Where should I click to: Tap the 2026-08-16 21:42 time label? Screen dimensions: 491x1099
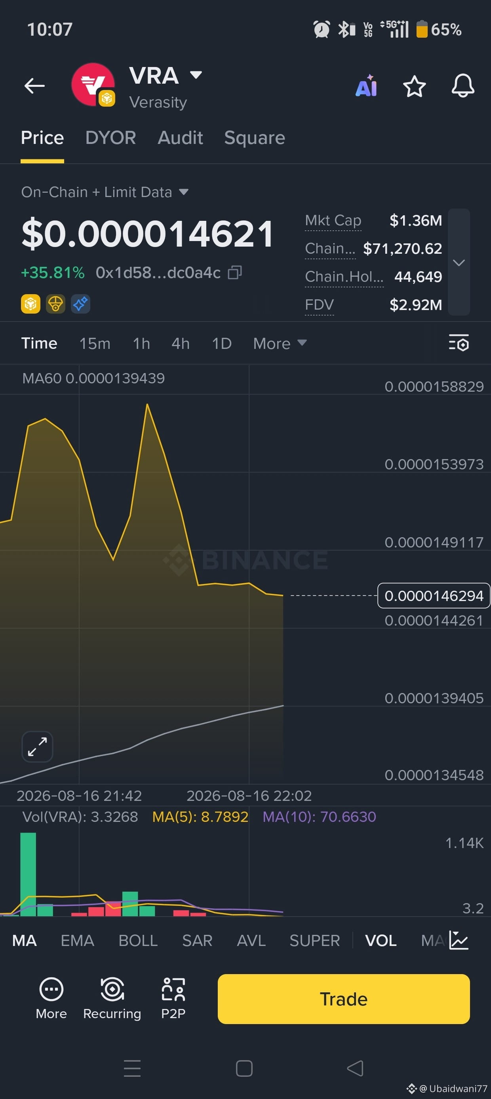[x=79, y=796]
